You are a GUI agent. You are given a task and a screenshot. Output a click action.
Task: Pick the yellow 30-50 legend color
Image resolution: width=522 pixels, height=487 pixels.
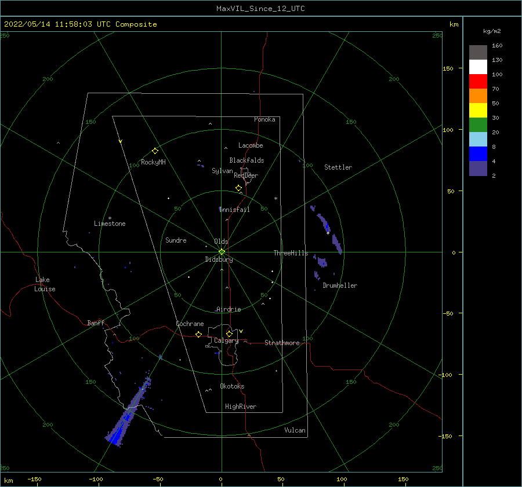pyautogui.click(x=478, y=111)
